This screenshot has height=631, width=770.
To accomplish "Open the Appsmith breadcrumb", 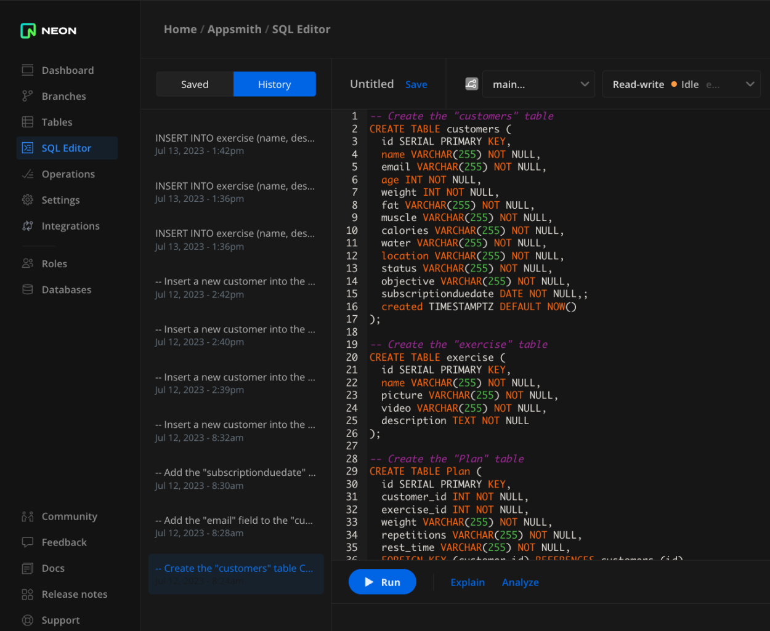I will click(235, 29).
